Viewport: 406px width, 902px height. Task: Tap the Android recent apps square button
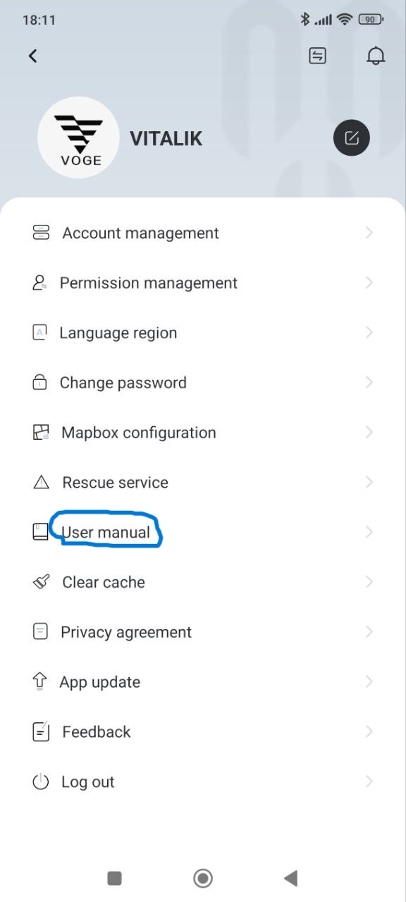[114, 878]
